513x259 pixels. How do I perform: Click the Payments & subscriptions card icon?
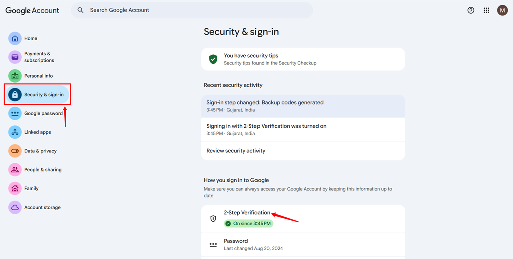click(15, 57)
